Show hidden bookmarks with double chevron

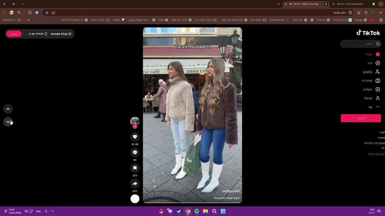28,20
